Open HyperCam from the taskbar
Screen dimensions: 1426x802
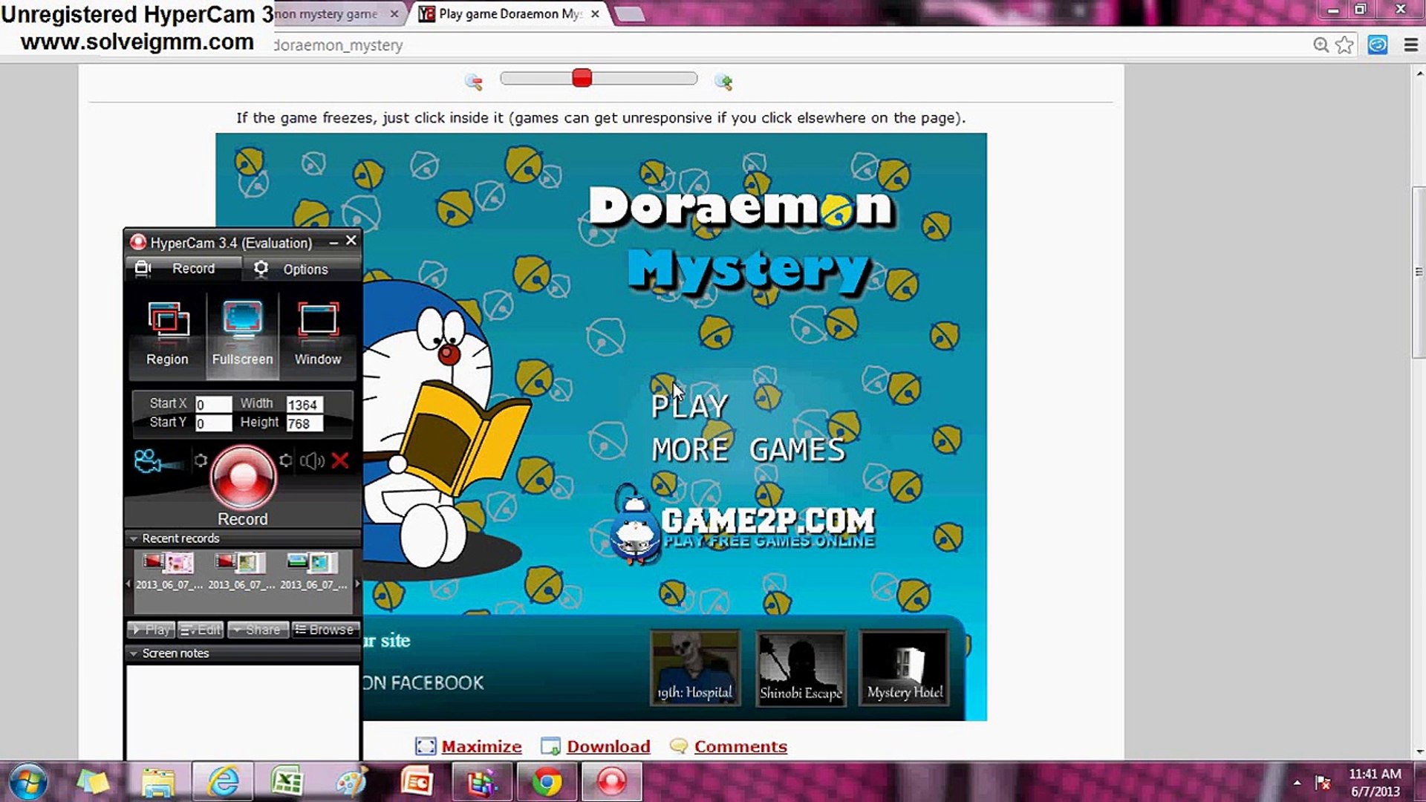(612, 782)
